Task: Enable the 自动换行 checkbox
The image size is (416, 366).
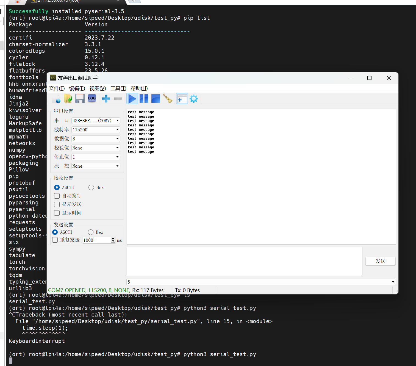Action: (x=57, y=196)
